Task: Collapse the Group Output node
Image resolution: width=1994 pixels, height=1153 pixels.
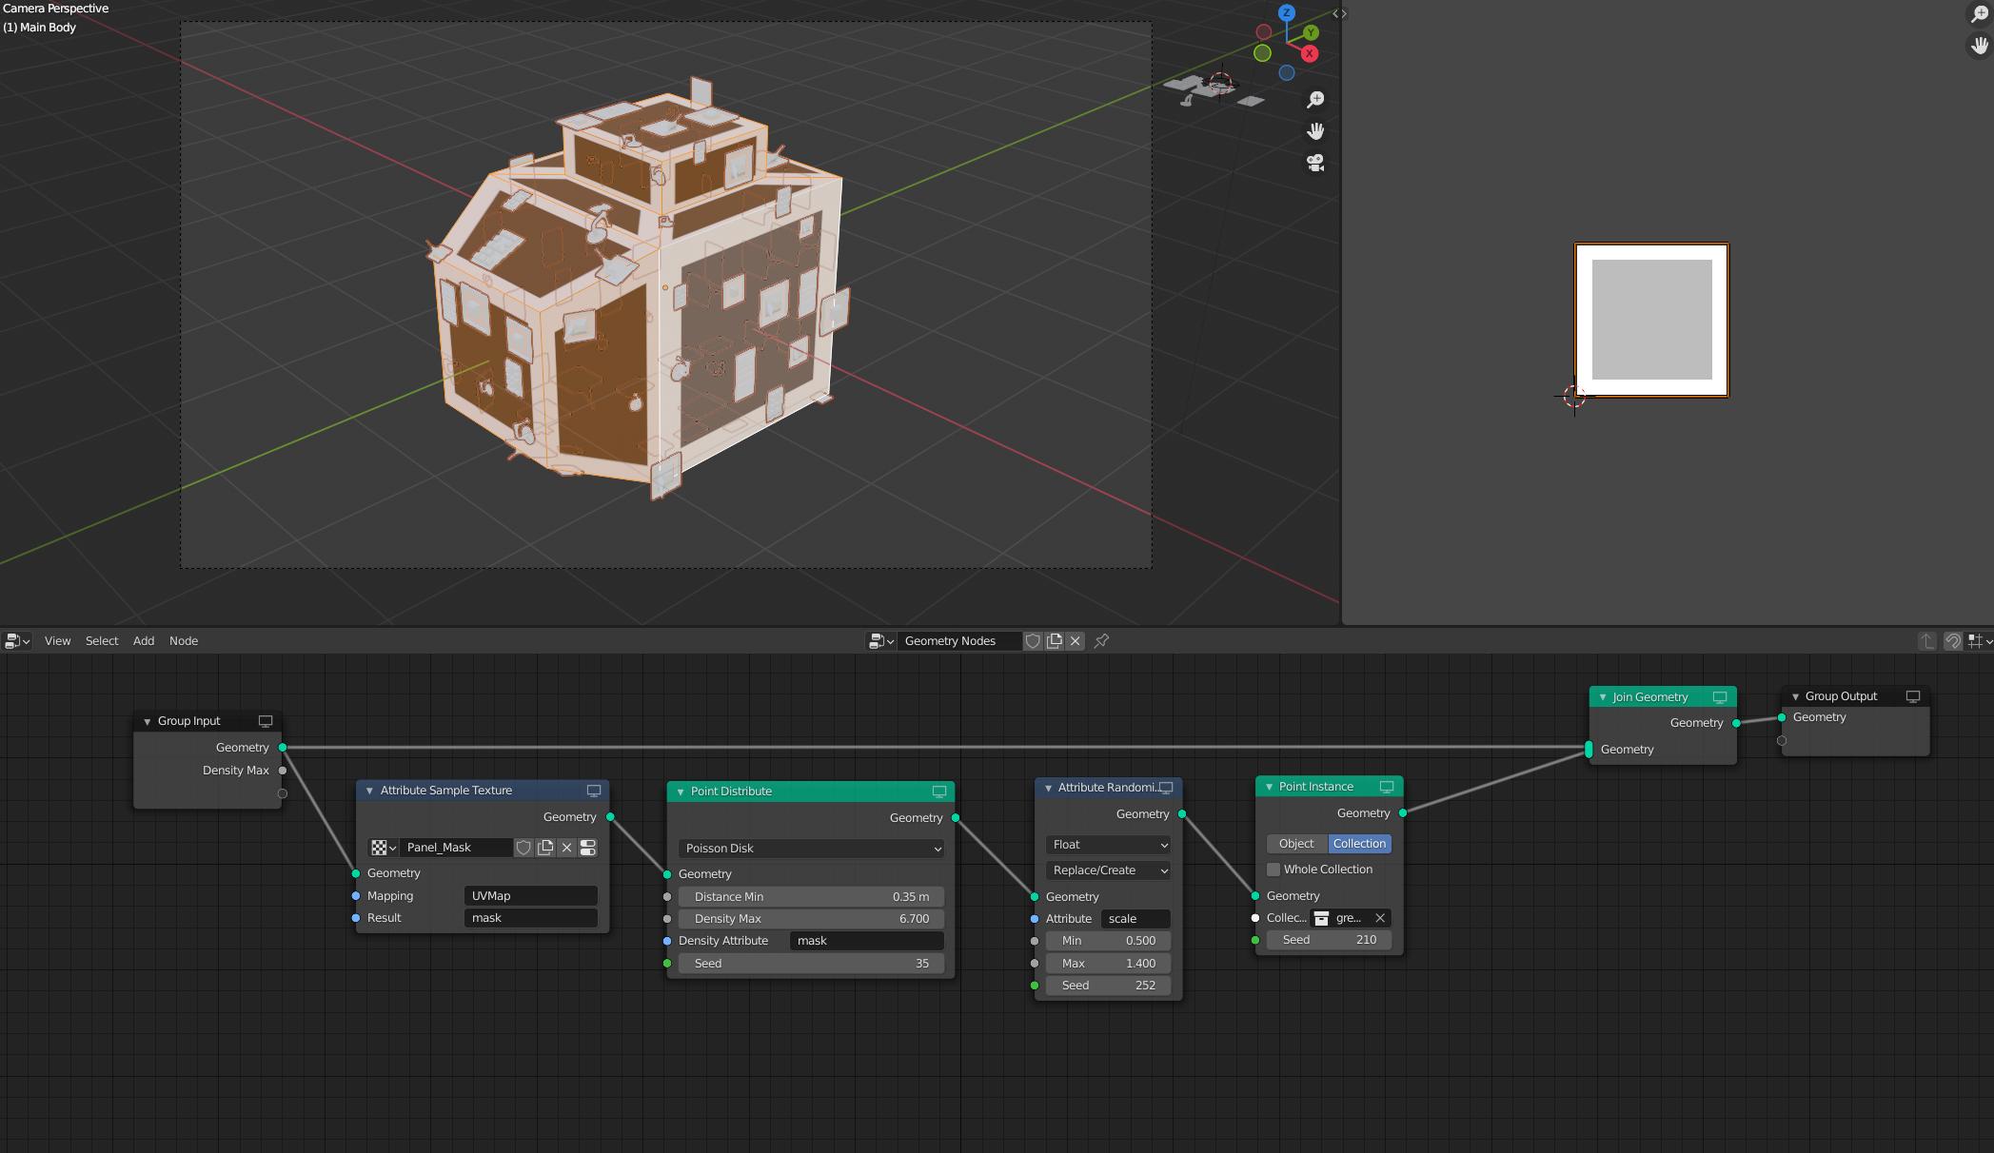Action: (1795, 696)
